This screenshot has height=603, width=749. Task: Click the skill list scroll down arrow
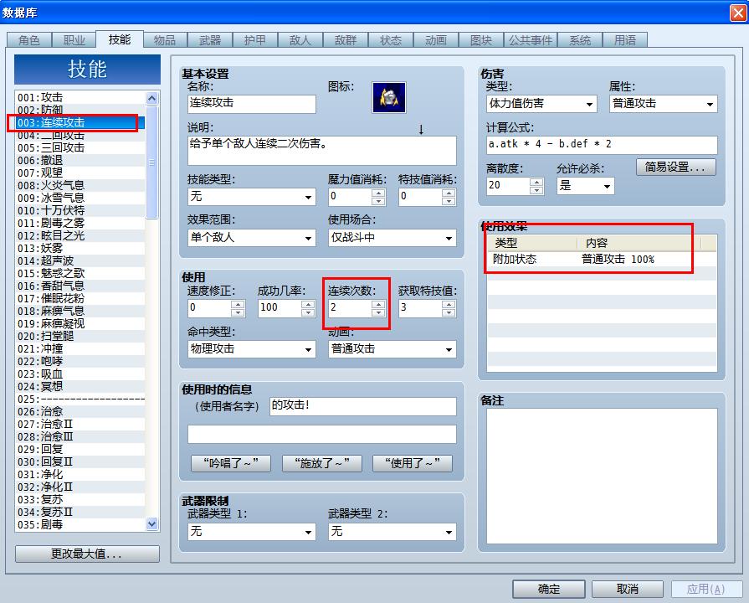pyautogui.click(x=152, y=523)
